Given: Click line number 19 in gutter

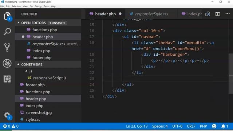Looking at the screenshot, I should (x=92, y=55).
